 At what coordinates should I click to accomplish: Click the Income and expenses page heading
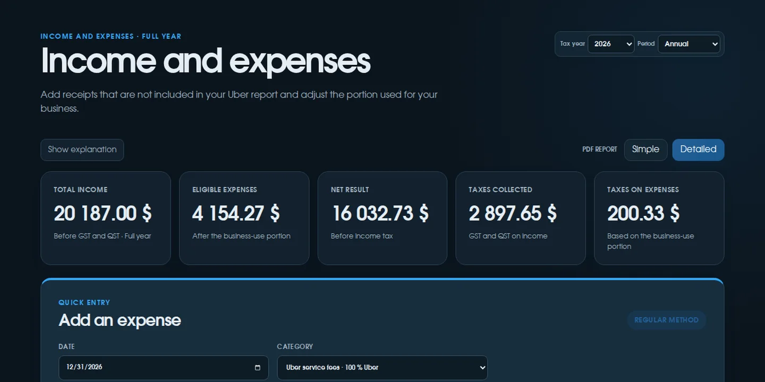(206, 61)
